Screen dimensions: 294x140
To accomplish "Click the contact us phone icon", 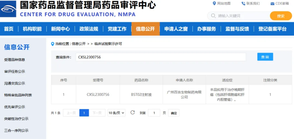I will 243,3.
